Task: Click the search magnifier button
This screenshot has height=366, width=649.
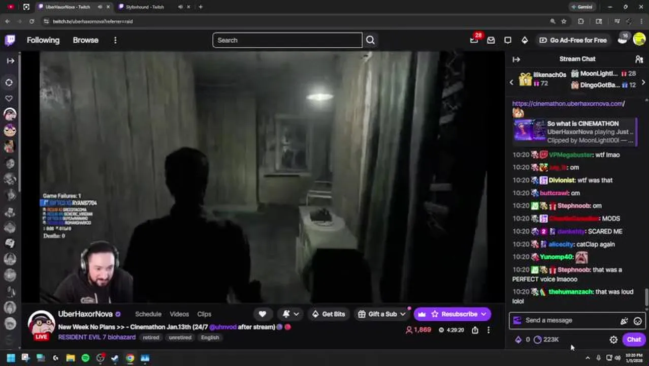Action: coord(370,40)
